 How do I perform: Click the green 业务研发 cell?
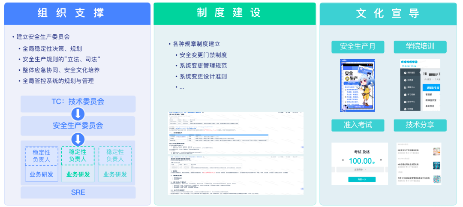tap(78, 174)
